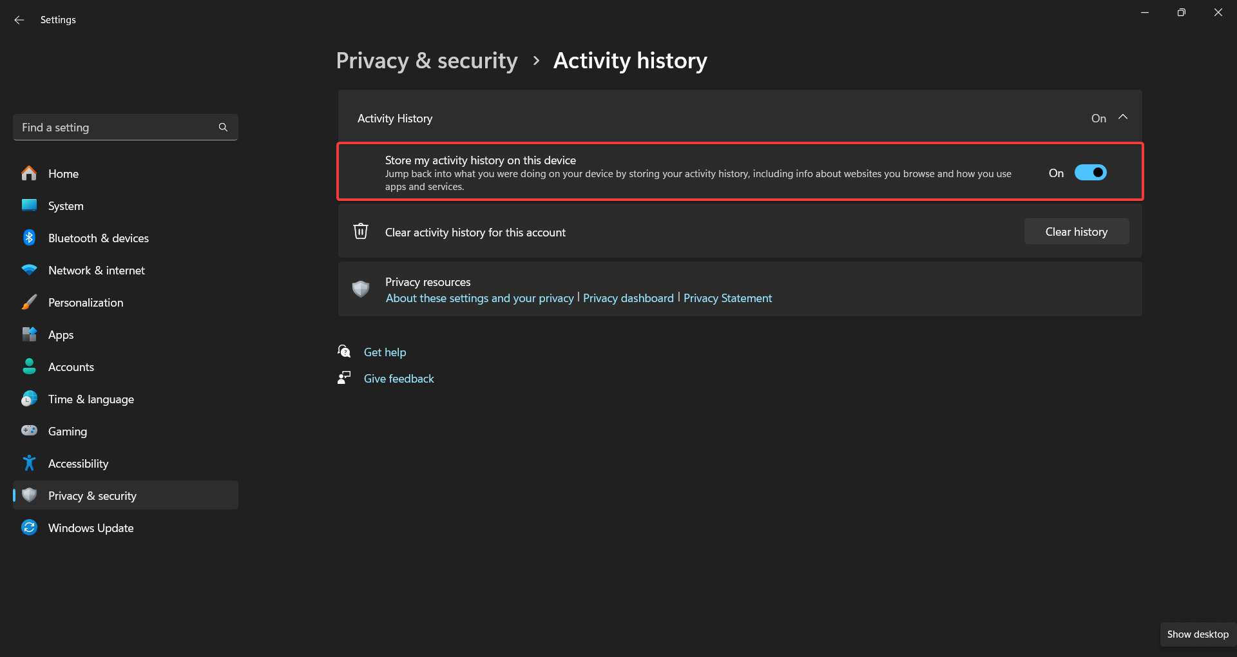Click the Gaming controller icon

(29, 430)
